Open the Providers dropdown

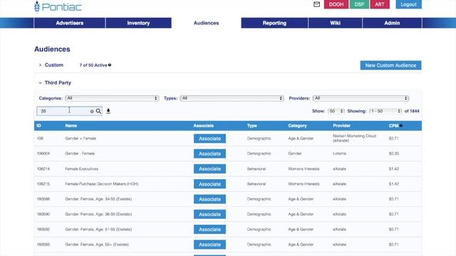[x=361, y=98]
